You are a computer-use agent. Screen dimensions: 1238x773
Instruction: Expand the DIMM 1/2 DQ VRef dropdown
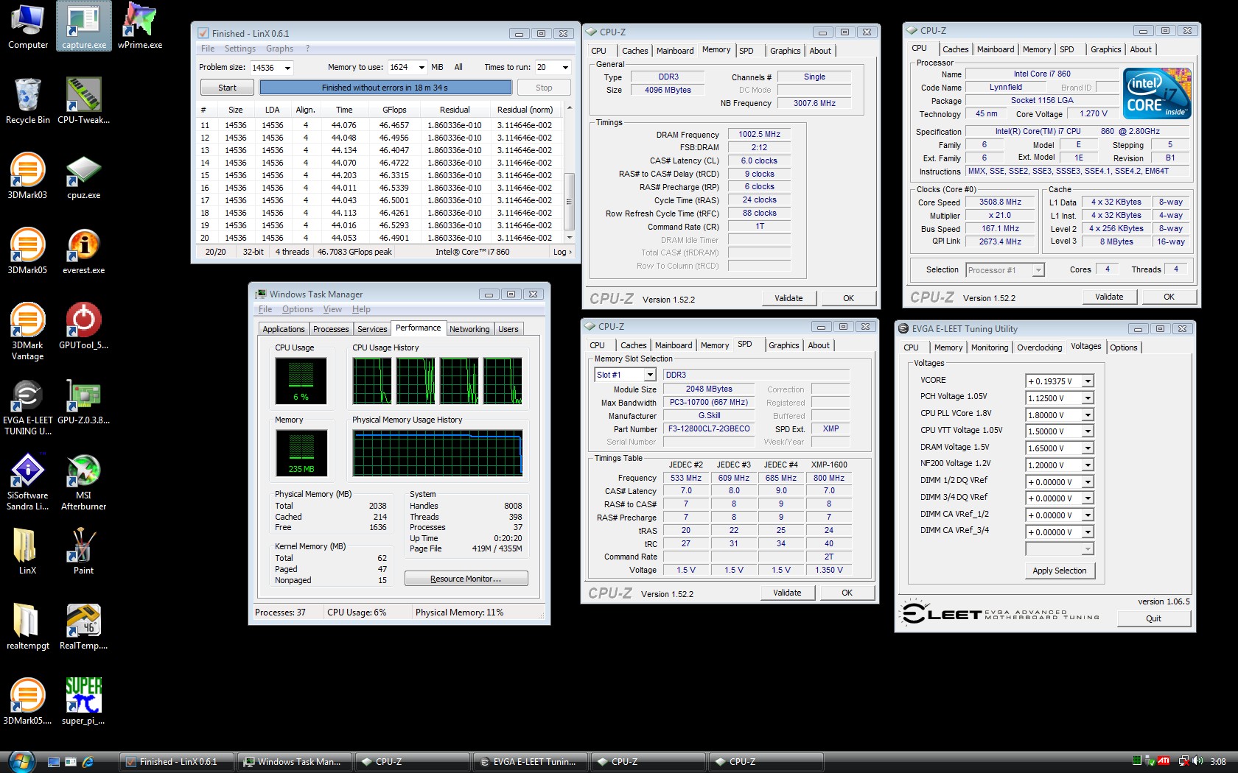click(x=1088, y=482)
